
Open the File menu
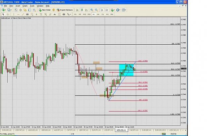tap(6, 6)
